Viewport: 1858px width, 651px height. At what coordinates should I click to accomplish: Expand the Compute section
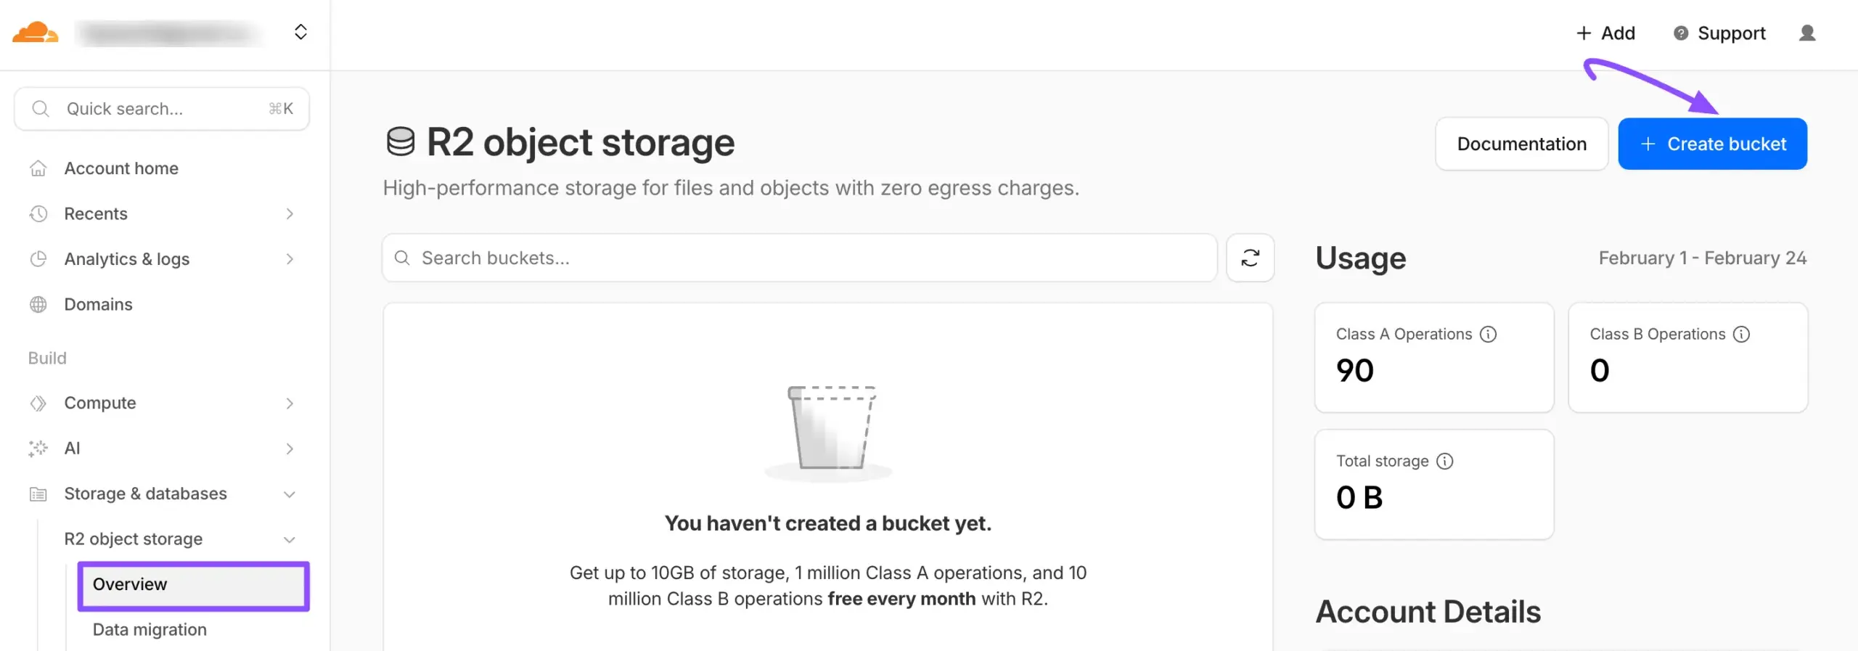click(290, 404)
